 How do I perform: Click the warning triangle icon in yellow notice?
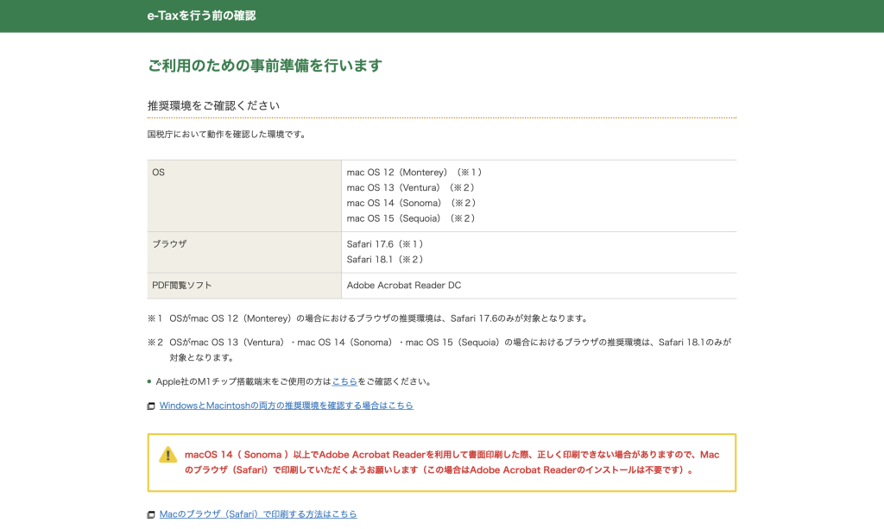click(167, 455)
